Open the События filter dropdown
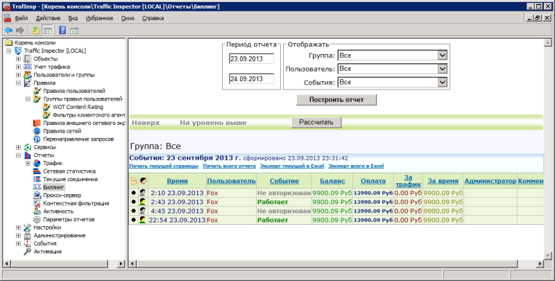555x281 pixels. coord(443,82)
